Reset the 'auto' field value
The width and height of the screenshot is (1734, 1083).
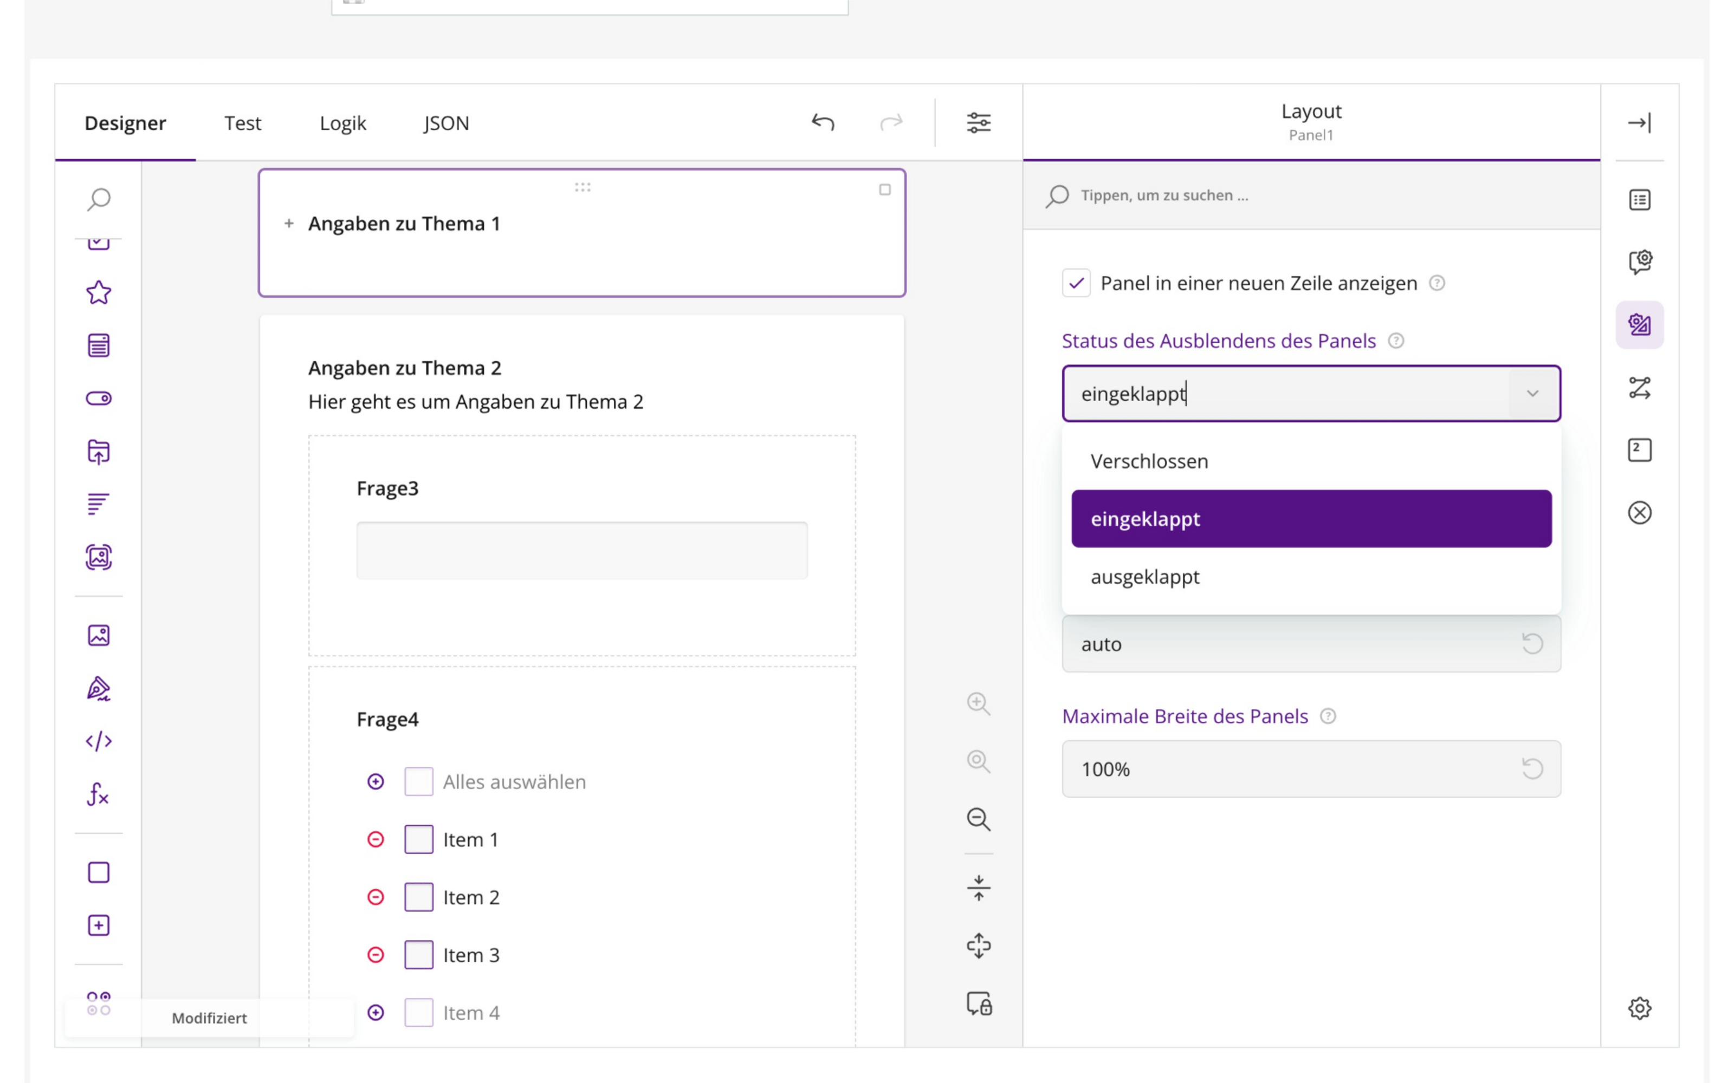coord(1532,644)
